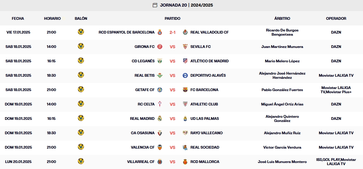Click the Rayo Vallecano crest

(x=185, y=133)
